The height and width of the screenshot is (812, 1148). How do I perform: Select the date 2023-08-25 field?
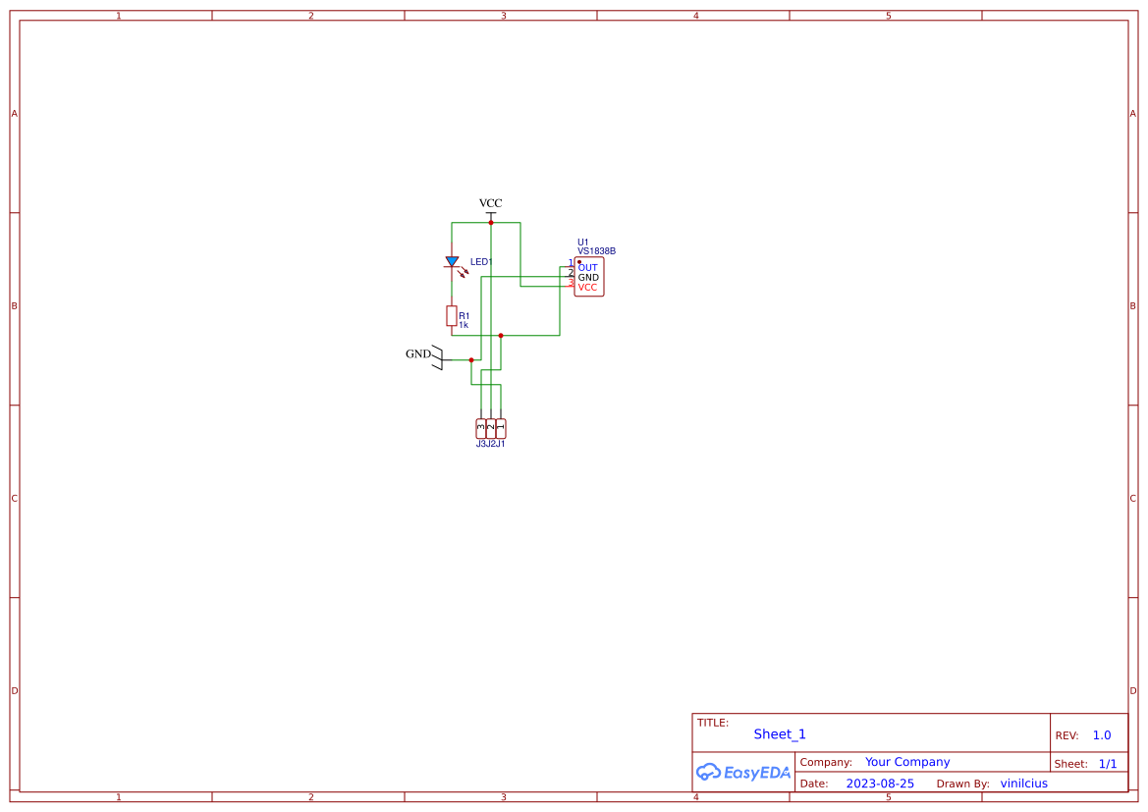(880, 783)
